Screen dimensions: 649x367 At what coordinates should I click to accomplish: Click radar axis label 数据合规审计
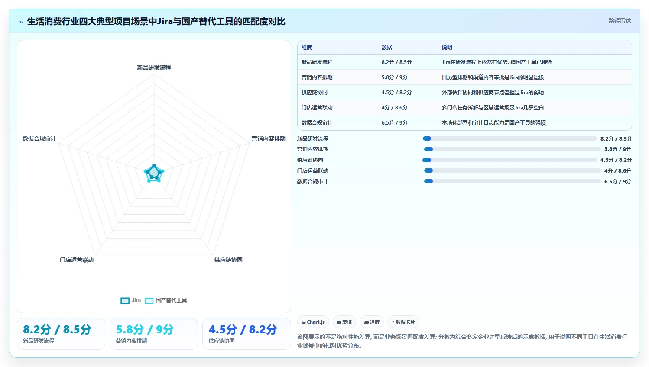click(39, 138)
